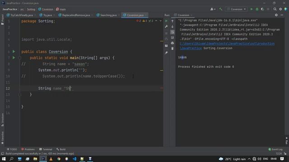
Task: Open the user/VCS avatar dropdown in toolbar
Action: point(213,9)
